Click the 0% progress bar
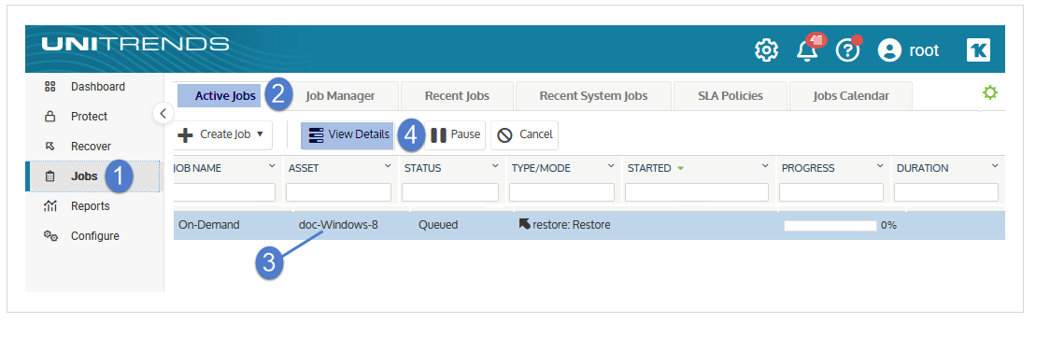The image size is (1050, 337). [830, 226]
